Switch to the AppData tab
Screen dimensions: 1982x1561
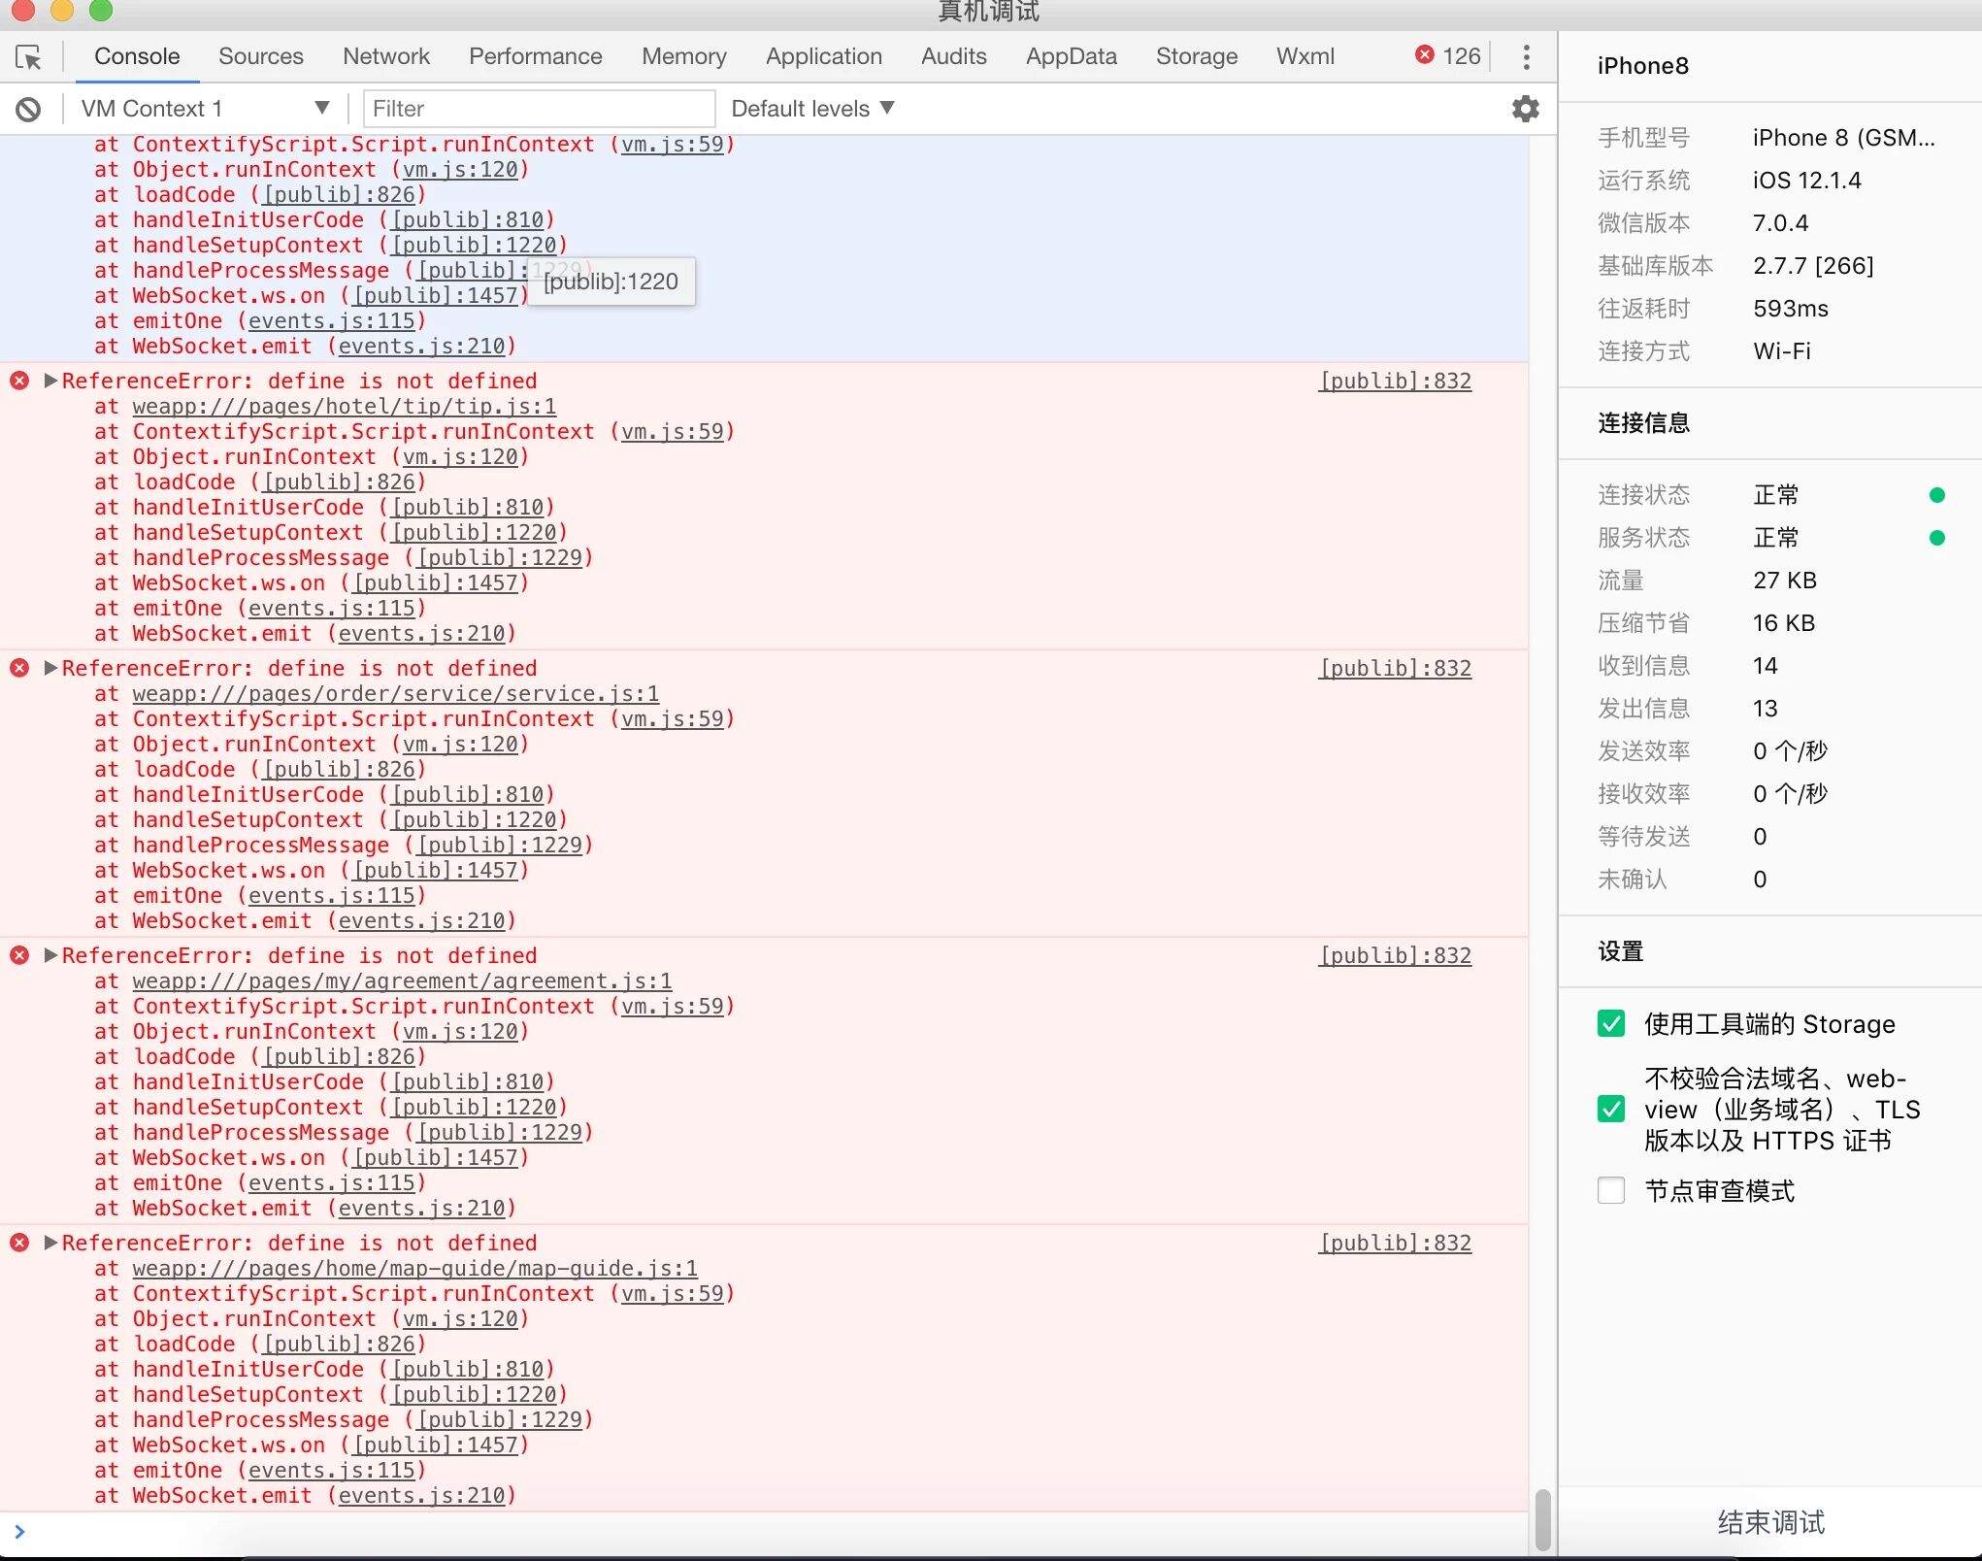coord(1071,56)
